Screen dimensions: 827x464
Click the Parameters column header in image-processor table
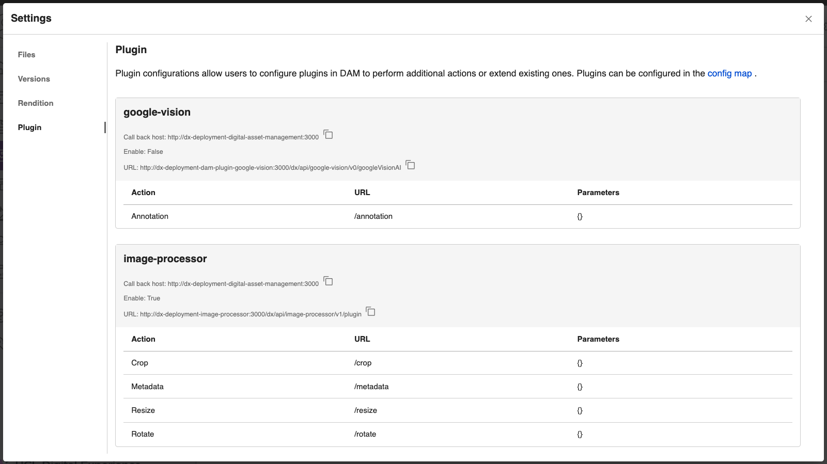click(598, 339)
